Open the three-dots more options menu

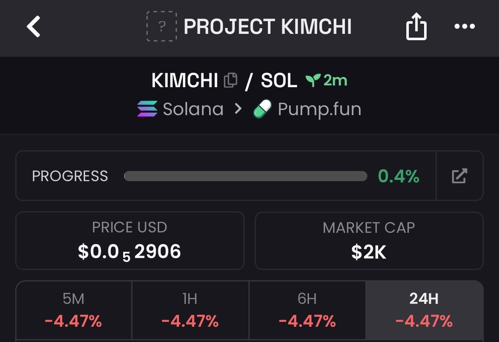465,26
